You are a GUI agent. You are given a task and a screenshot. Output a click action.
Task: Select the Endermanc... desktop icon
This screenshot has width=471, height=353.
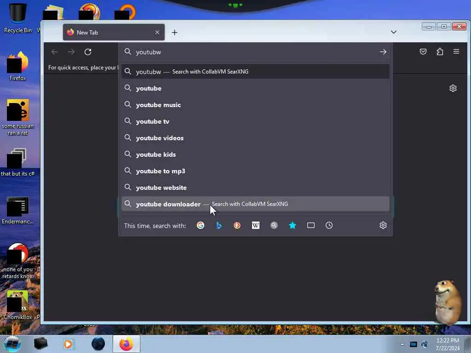[18, 210]
